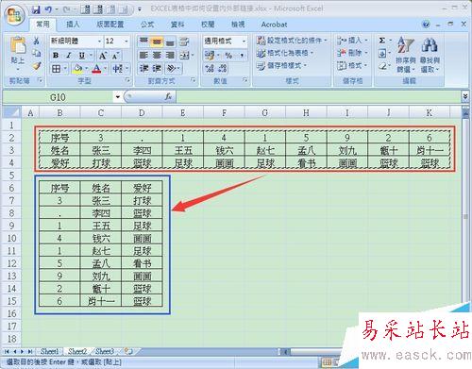Decrease font size with small A icon
The width and height of the screenshot is (472, 369).
click(115, 56)
